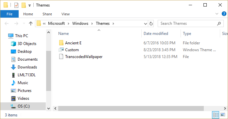
Task: Open address bar history dropdown
Action: 146,23
